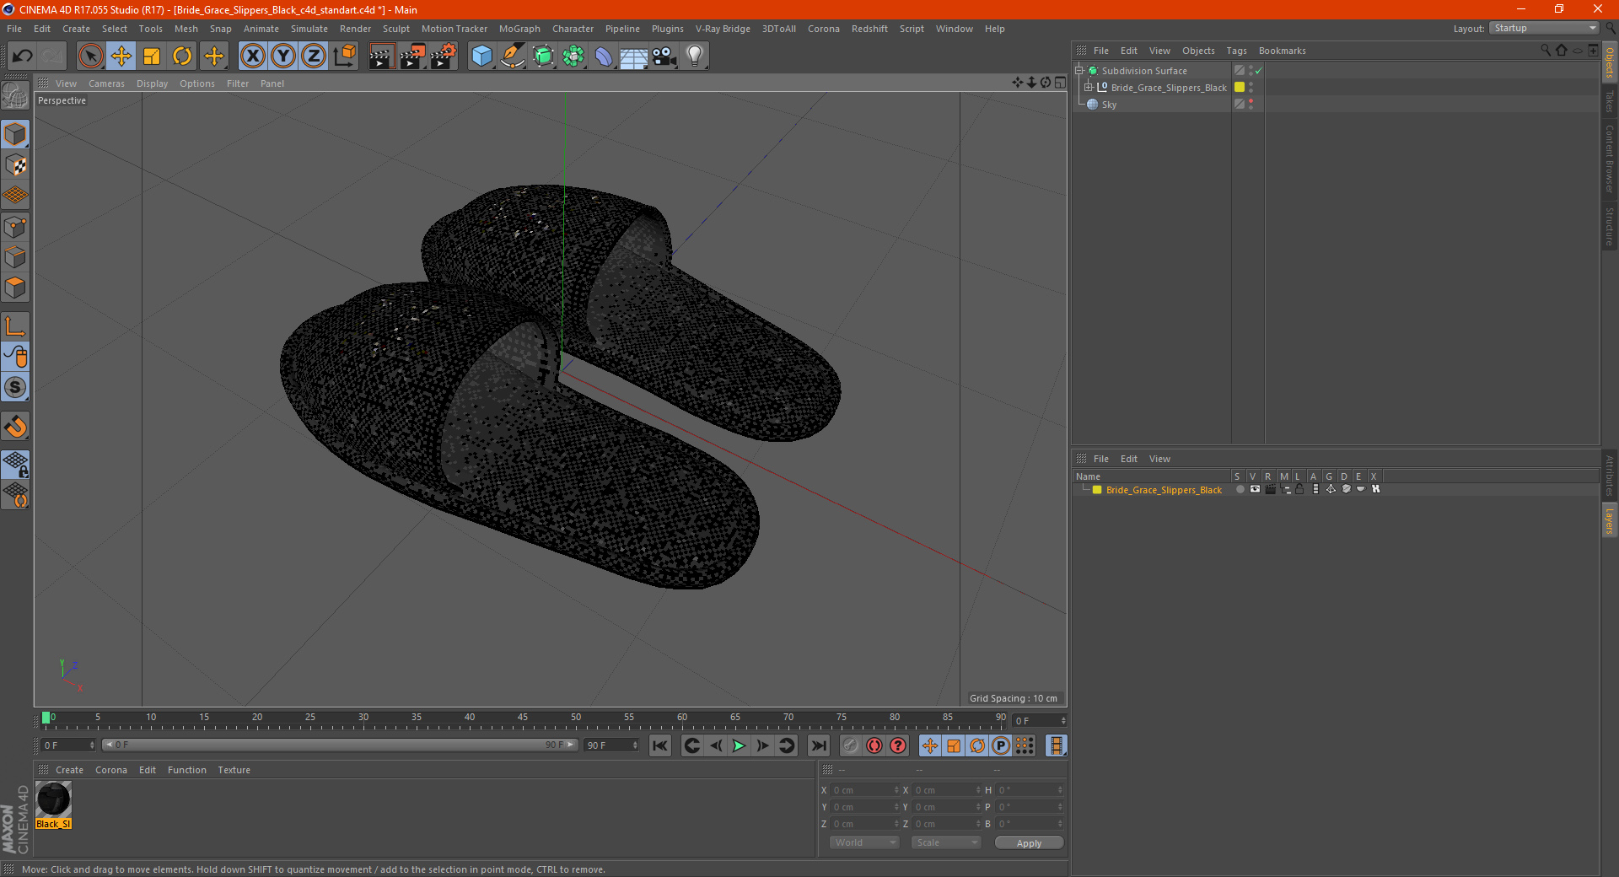Toggle viewport maximize icon
This screenshot has width=1619, height=877.
[1060, 83]
